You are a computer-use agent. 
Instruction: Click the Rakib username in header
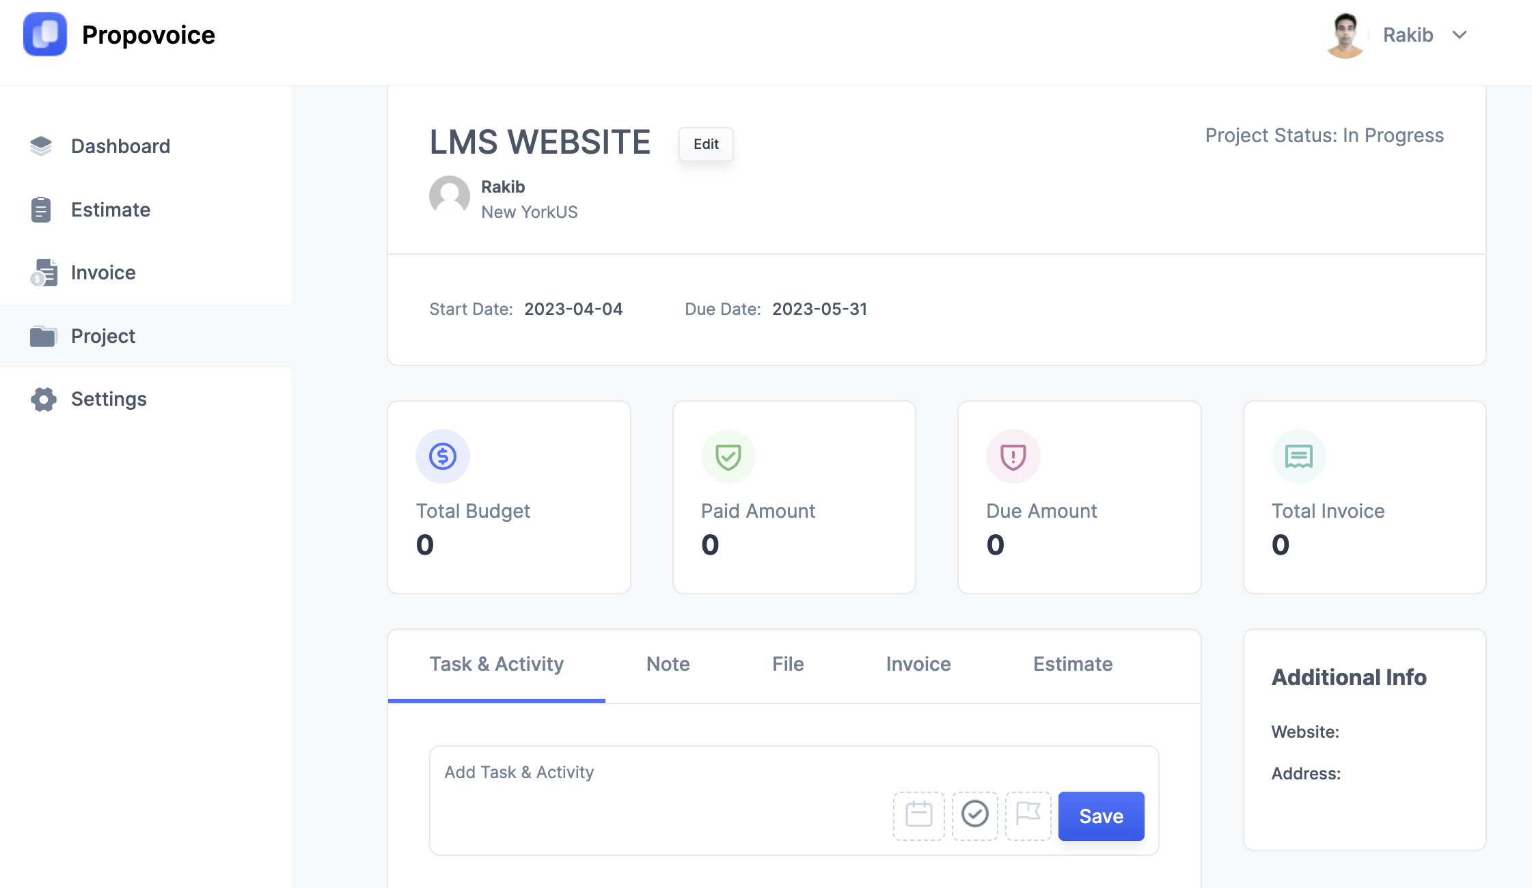tap(1408, 35)
